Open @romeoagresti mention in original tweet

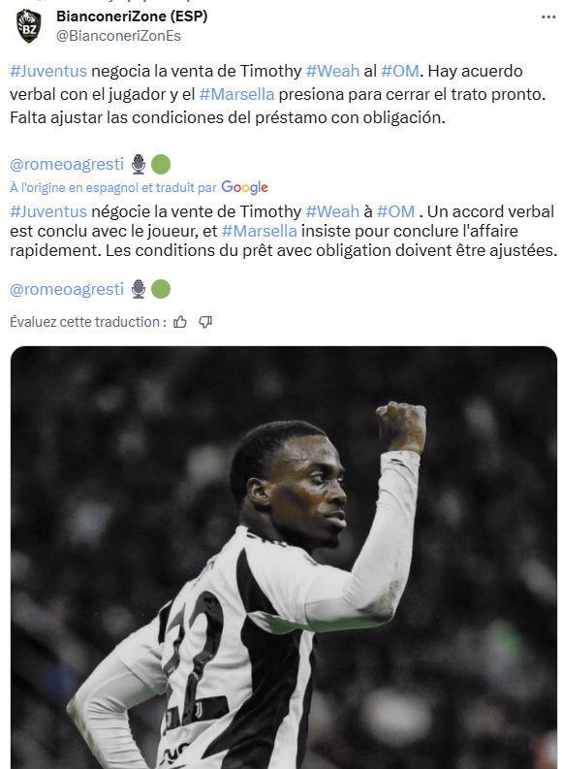coord(67,164)
